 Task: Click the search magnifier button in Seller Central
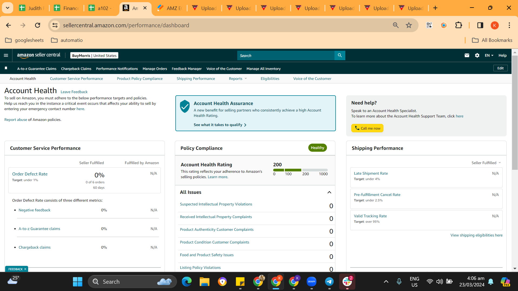click(340, 55)
